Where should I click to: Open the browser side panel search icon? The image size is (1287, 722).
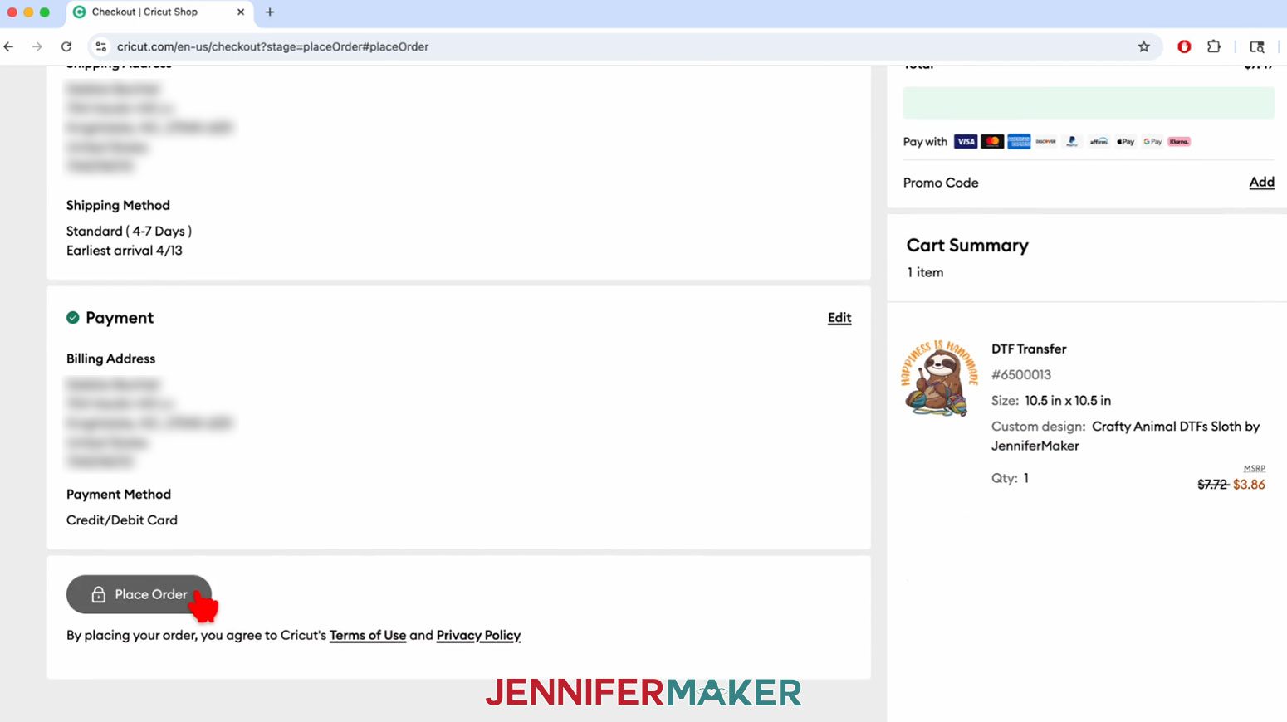point(1257,46)
